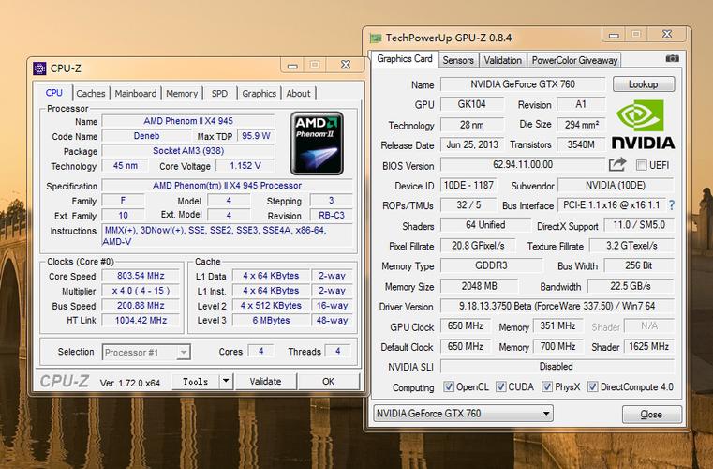Image resolution: width=713 pixels, height=469 pixels.
Task: Click the Bandwidth value 22.5 GB/s
Action: (631, 286)
